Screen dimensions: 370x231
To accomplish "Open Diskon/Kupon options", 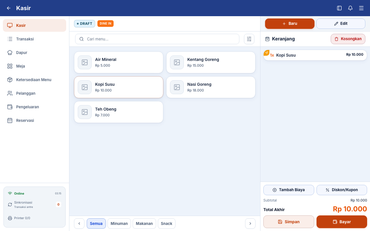I will click(342, 190).
